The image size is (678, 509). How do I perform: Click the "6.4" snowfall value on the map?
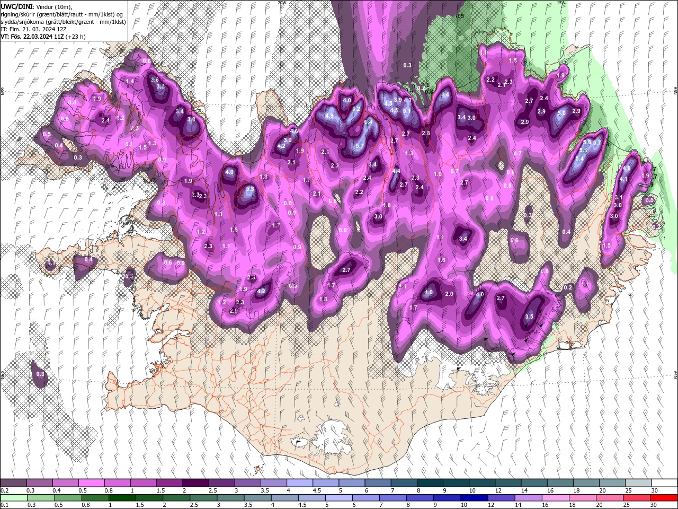[369, 121]
